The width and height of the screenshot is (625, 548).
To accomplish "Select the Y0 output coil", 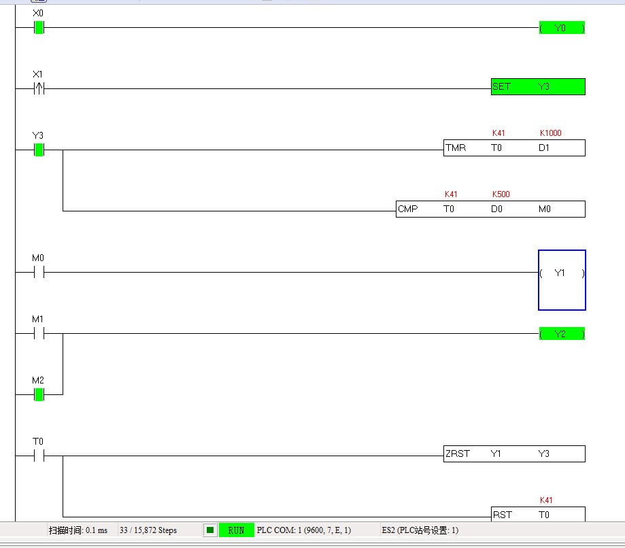I will pos(561,28).
